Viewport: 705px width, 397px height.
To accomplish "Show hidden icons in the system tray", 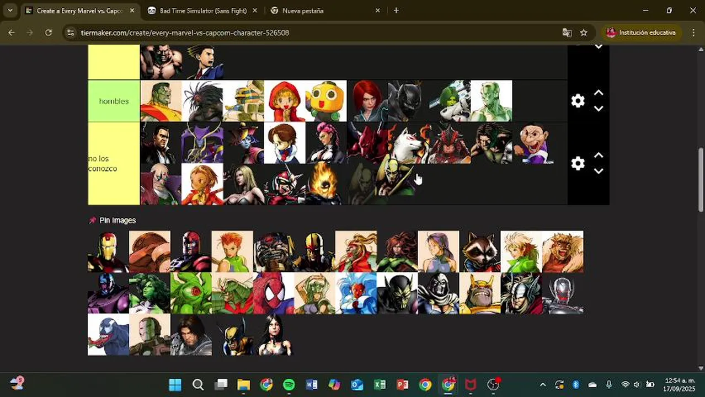I will click(543, 384).
